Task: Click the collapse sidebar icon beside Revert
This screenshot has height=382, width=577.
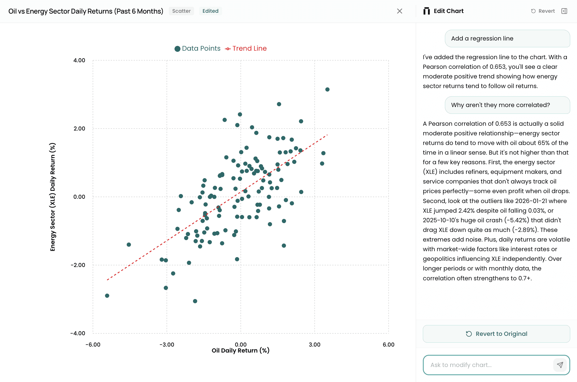Action: pyautogui.click(x=565, y=11)
